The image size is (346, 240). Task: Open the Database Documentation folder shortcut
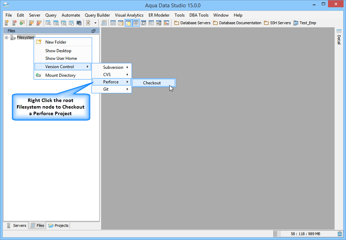(237, 23)
